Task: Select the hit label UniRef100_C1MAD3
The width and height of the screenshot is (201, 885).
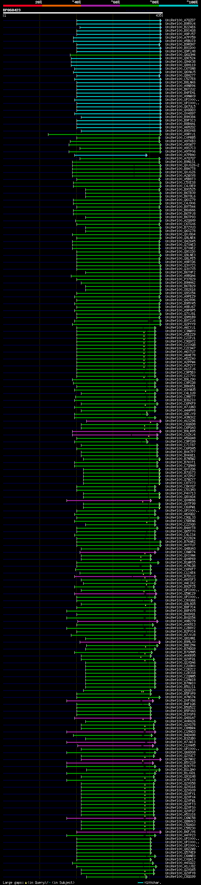Action: pyautogui.click(x=180, y=732)
